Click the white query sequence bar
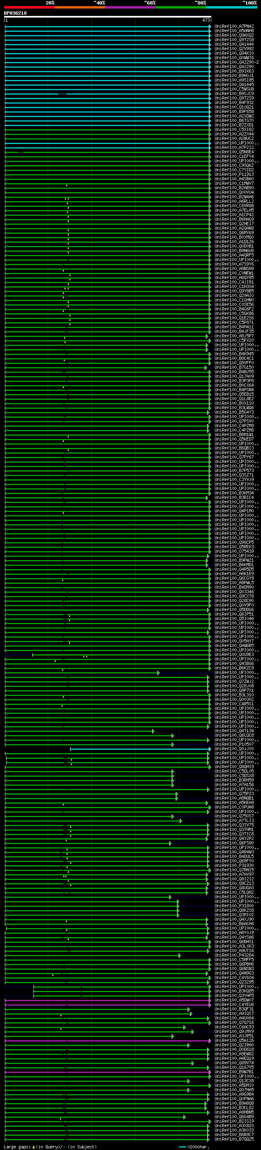This screenshot has width=261, height=1150. pyautogui.click(x=108, y=17)
